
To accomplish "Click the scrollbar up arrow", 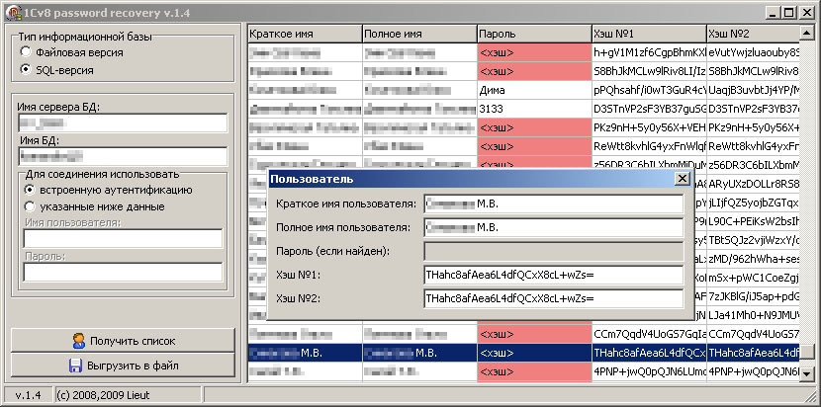I will [x=806, y=33].
